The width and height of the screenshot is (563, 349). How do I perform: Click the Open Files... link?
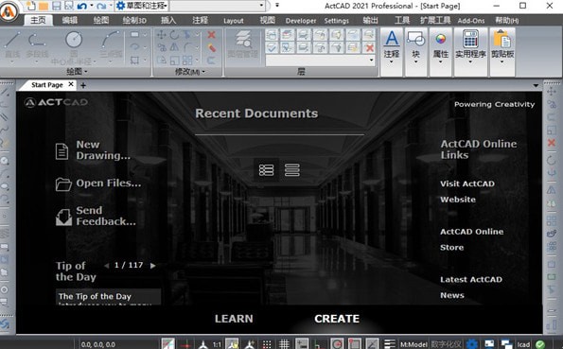coord(109,183)
